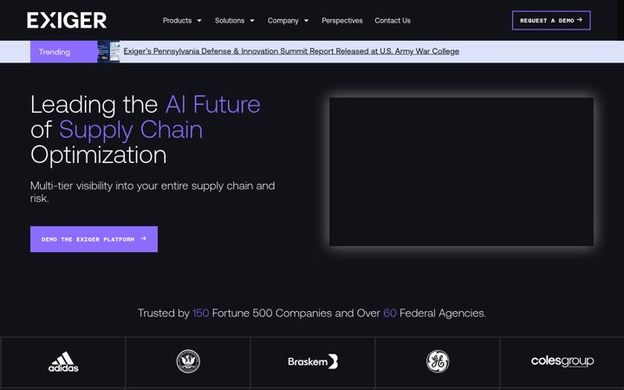This screenshot has width=624, height=390.
Task: Open the Company menu
Action: click(x=283, y=20)
